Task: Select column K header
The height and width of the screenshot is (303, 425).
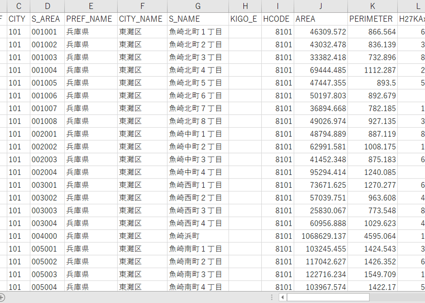Action: tap(373, 6)
